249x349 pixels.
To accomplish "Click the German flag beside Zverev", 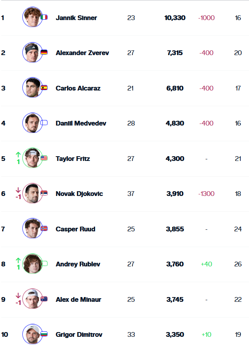I will [44, 52].
